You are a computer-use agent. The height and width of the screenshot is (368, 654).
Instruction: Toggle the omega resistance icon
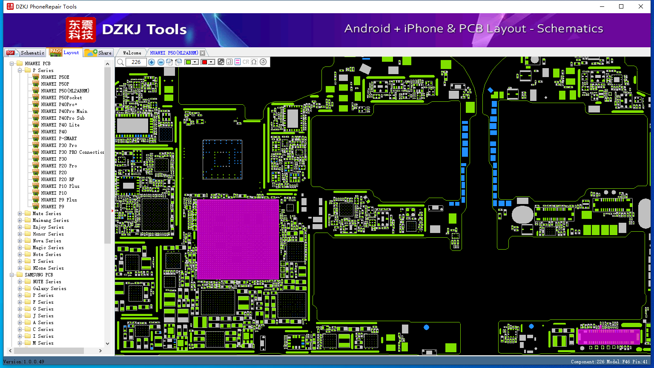(x=254, y=62)
